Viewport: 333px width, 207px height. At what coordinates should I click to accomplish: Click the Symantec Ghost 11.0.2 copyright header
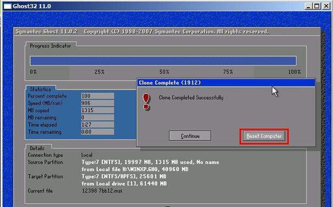(142, 32)
